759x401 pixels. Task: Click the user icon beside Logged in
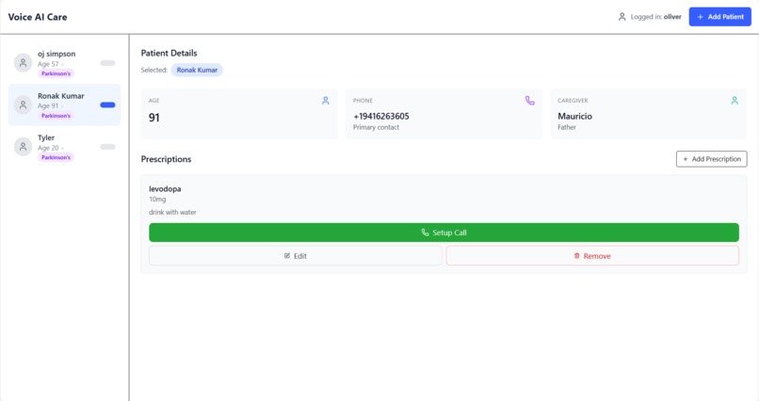[622, 17]
